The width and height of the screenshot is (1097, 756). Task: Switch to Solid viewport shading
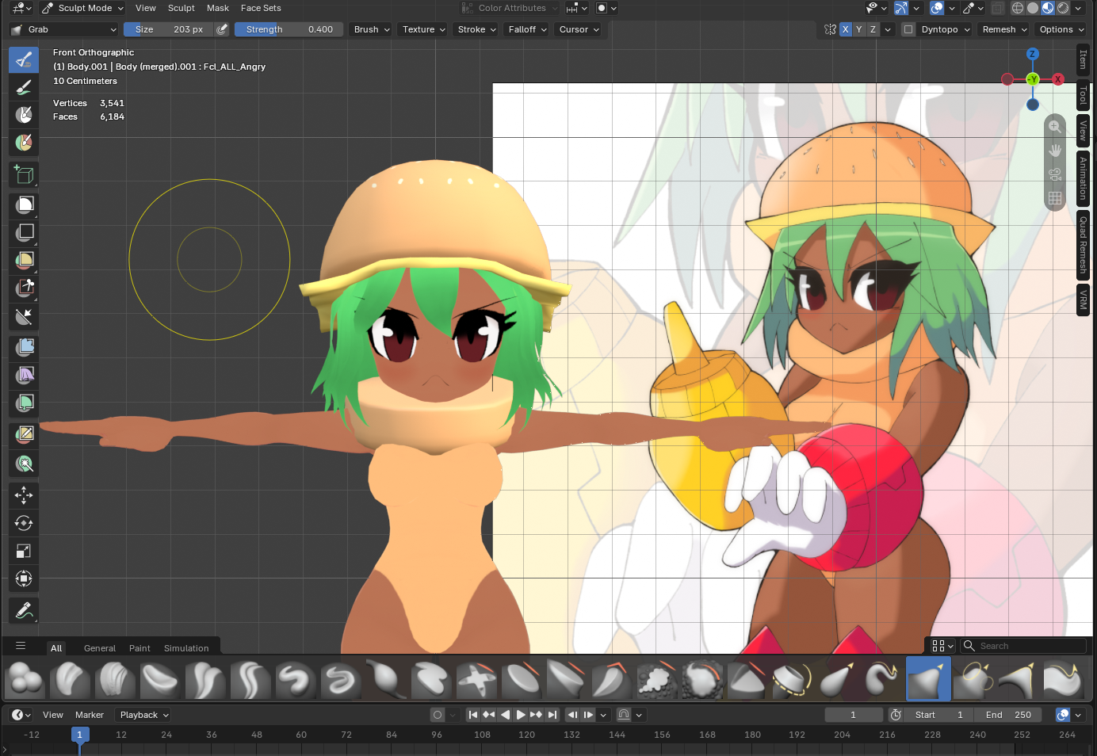click(1033, 8)
